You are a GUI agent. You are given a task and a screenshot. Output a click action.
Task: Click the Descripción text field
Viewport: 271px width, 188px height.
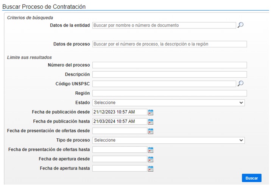170,74
